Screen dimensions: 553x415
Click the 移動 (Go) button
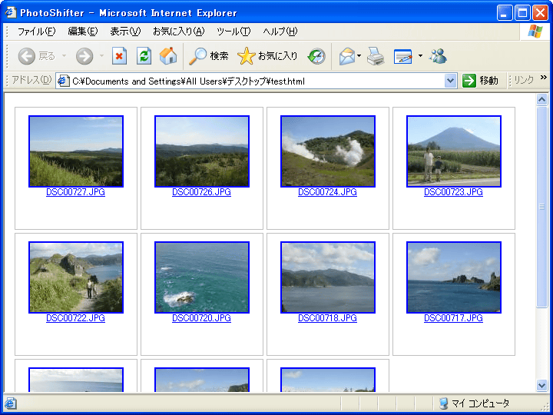point(480,81)
